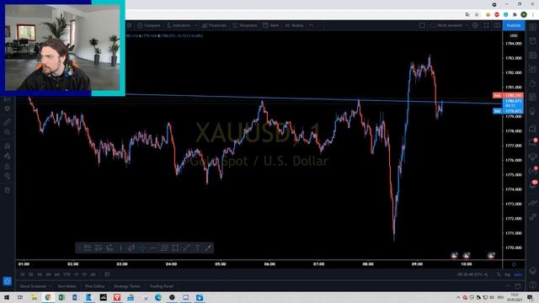Select the cross line tool in favorites bar
The width and height of the screenshot is (539, 303).
[x=142, y=247]
